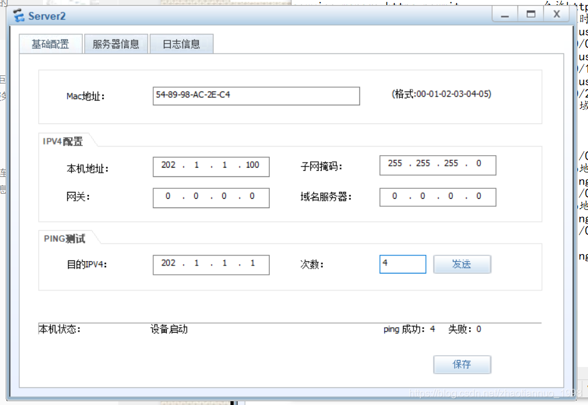Click the 发送 button to send ping
The image size is (588, 405).
coord(462,264)
